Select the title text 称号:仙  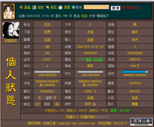(x=90, y=104)
